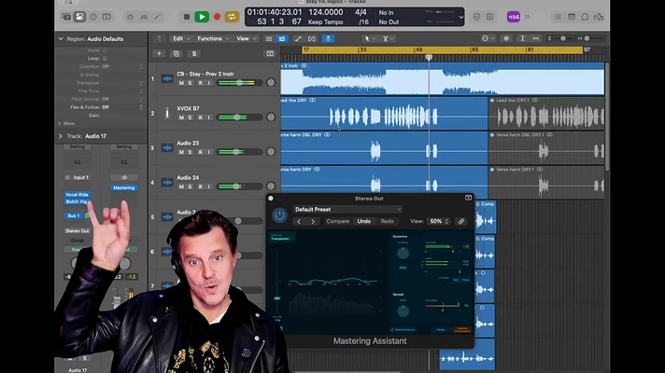Click plugin Link chain icon
The image size is (665, 373).
461,221
